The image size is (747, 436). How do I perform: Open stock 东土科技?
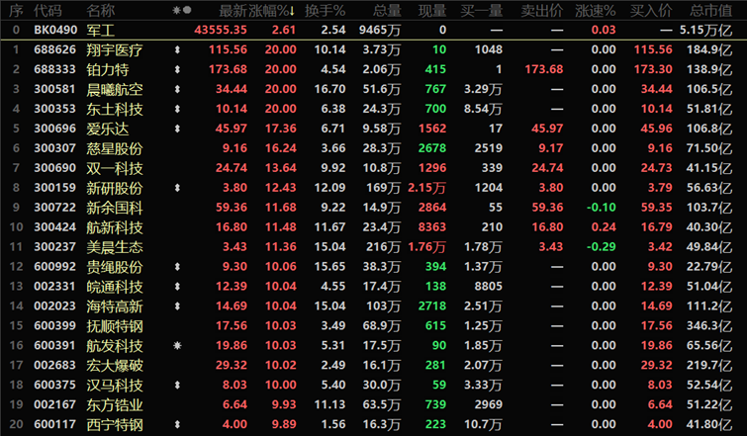tap(115, 109)
